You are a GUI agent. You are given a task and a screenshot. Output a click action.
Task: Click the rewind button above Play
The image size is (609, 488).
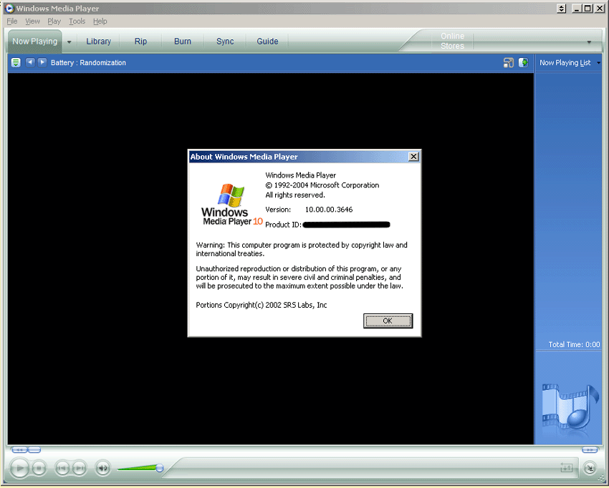(19, 450)
